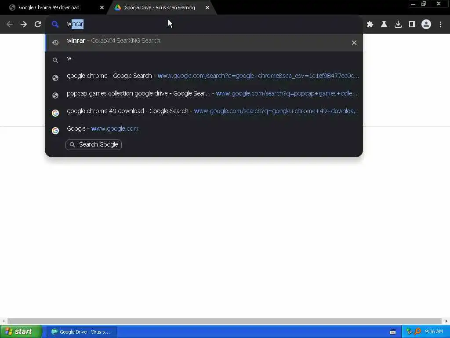Click the globe icon beside popcap suggestion

click(55, 96)
